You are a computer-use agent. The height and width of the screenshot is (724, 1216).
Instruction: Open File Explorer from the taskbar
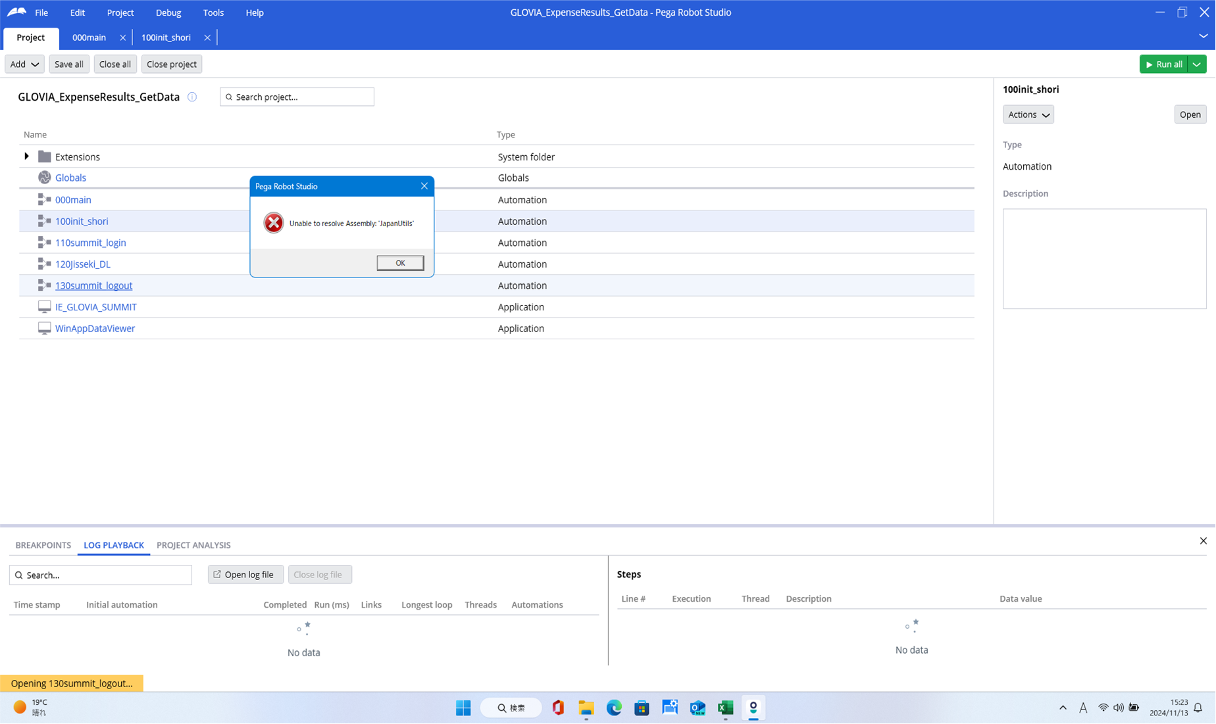[x=586, y=708]
